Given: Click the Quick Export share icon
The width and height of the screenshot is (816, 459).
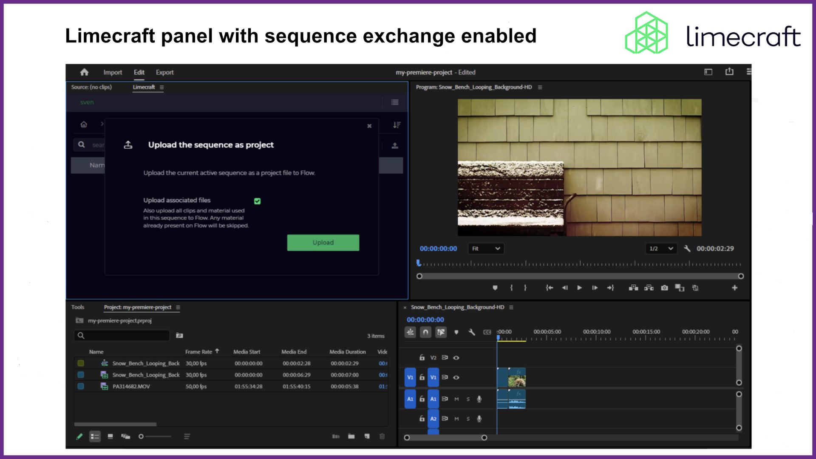Looking at the screenshot, I should [729, 72].
